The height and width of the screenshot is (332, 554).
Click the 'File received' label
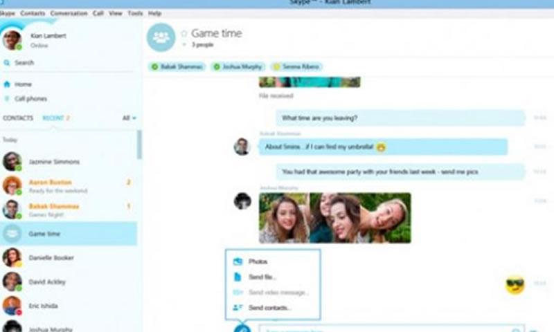point(276,95)
